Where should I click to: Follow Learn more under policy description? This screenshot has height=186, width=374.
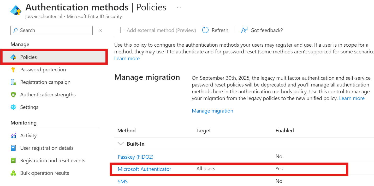[x=127, y=58]
